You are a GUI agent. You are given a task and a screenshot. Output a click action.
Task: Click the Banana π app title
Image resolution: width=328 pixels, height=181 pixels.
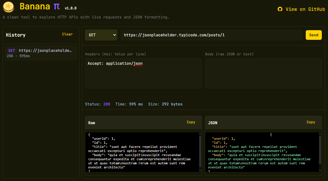(40, 6)
